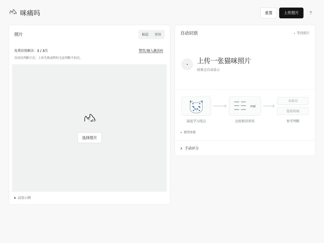Expand the 模型参数 details
The height and width of the screenshot is (243, 324).
(188, 132)
